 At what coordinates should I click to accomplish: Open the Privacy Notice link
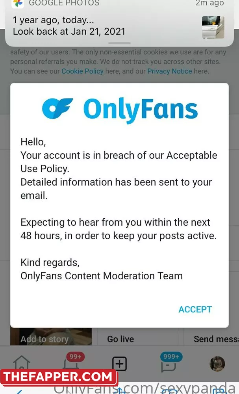click(x=169, y=71)
